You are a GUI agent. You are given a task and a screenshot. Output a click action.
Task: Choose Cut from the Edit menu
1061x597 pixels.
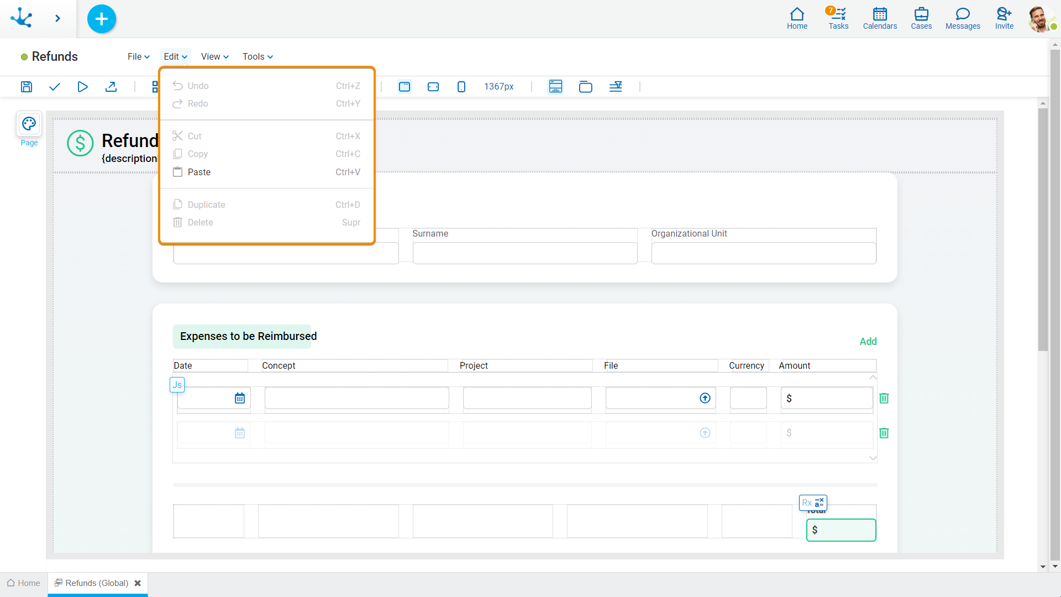266,136
